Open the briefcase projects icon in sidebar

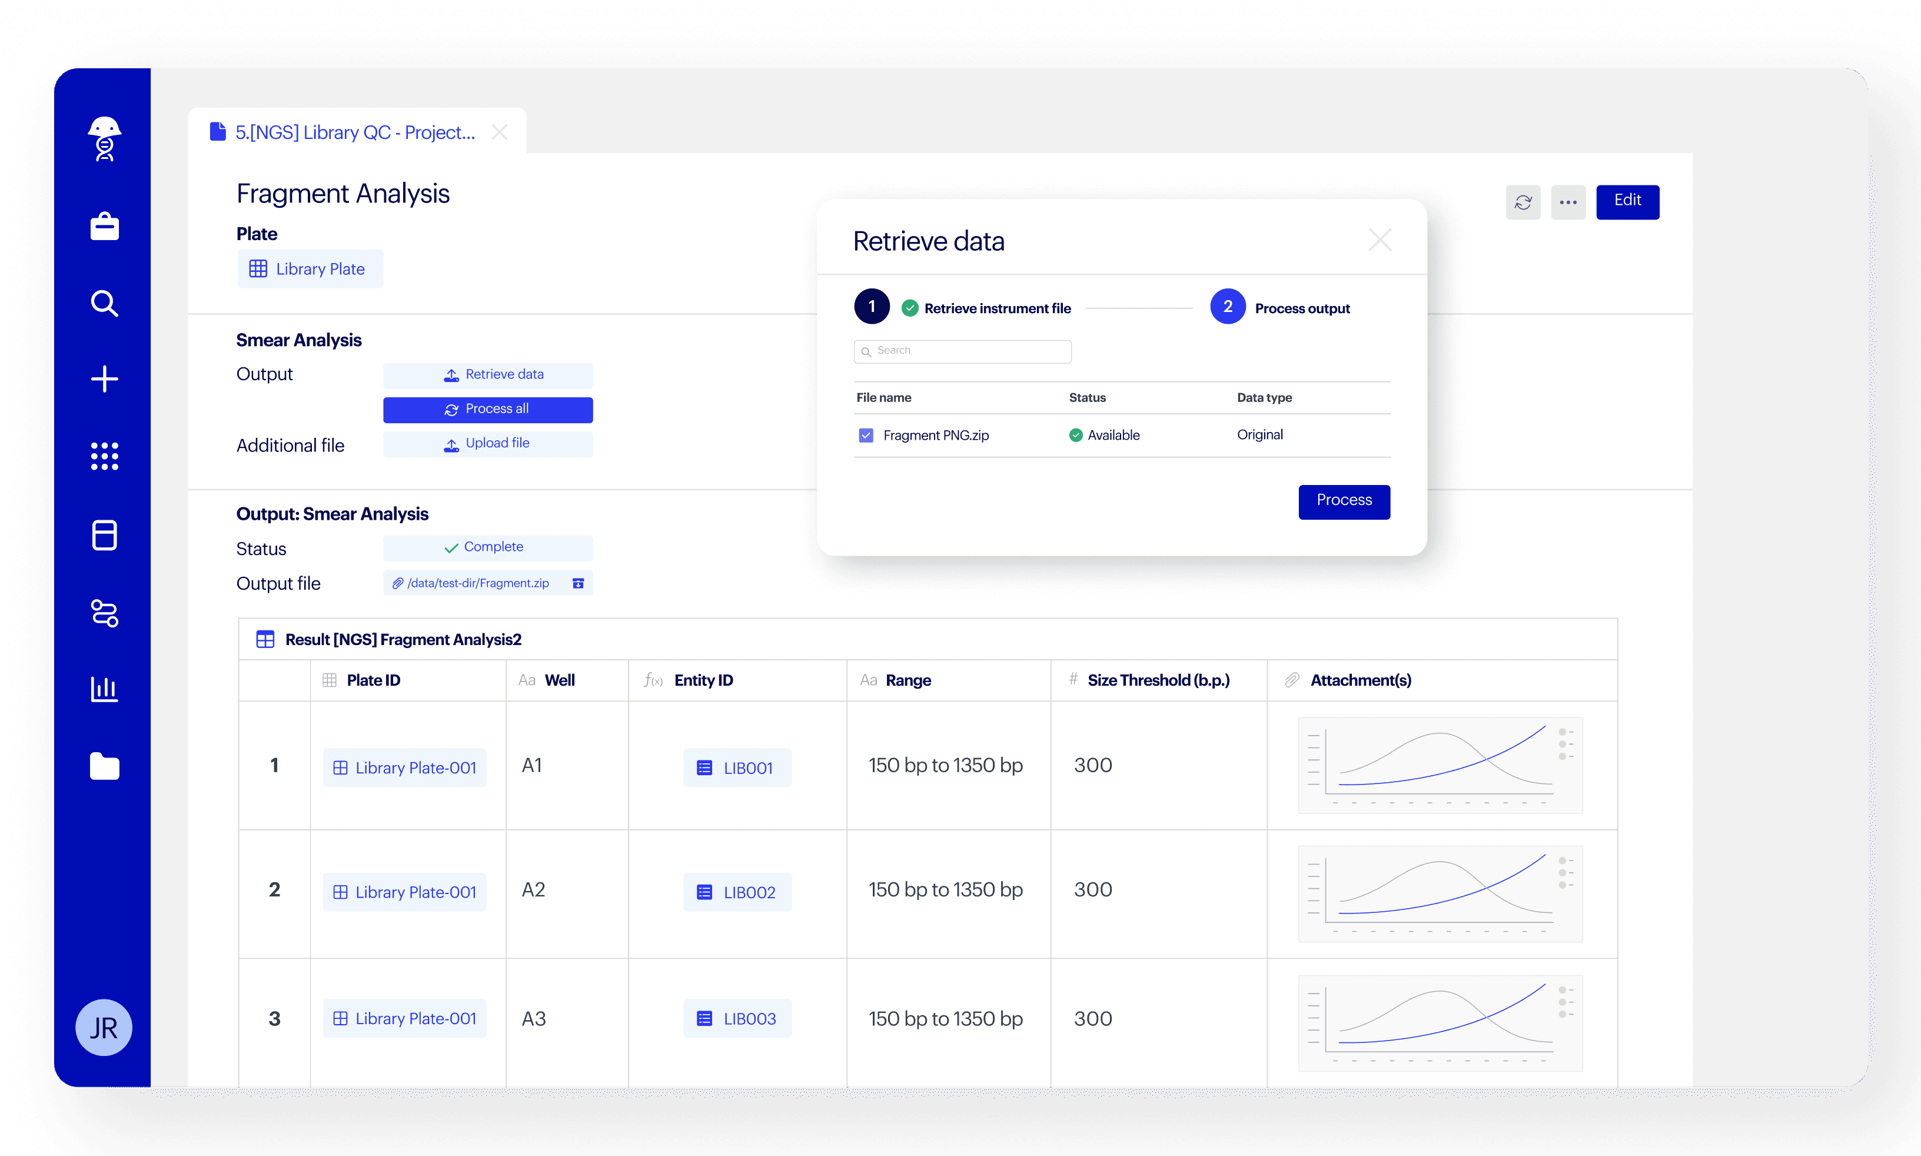104,226
